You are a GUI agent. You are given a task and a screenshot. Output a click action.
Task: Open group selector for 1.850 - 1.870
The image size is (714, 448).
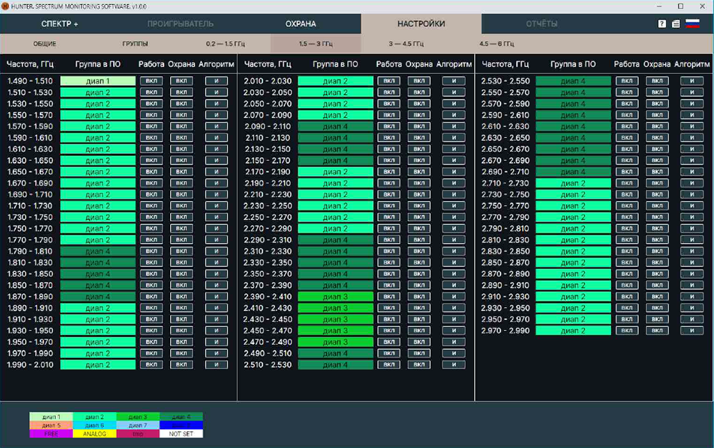[x=98, y=285]
